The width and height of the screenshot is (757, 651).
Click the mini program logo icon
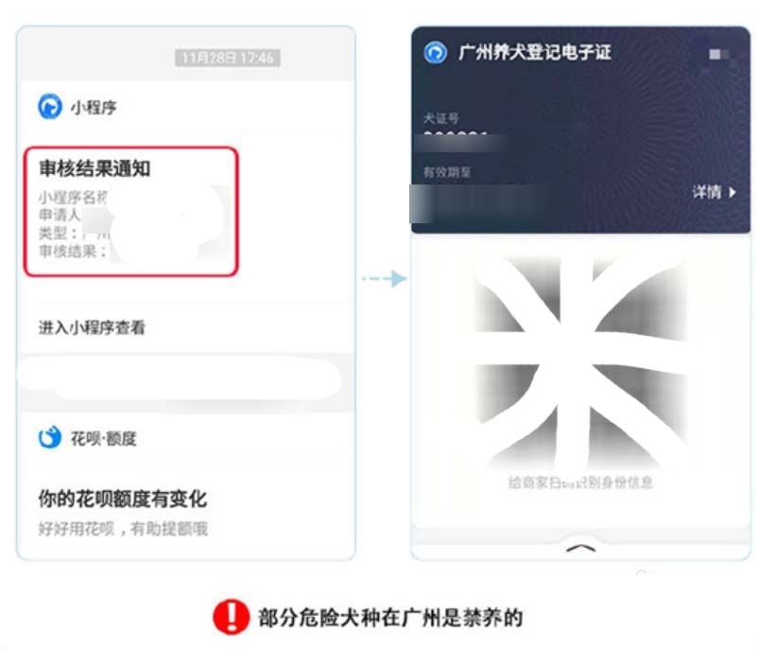(x=50, y=107)
